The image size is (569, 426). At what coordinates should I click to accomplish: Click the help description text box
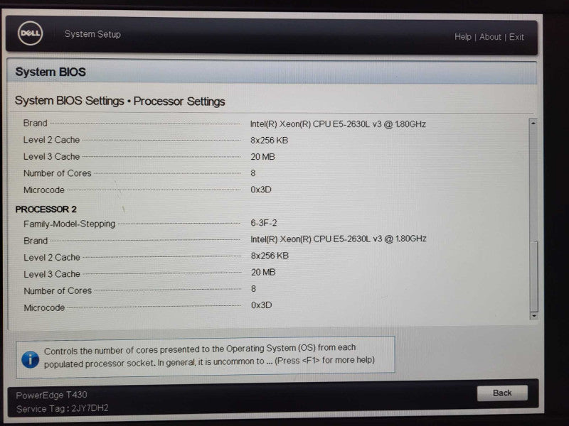[206, 357]
